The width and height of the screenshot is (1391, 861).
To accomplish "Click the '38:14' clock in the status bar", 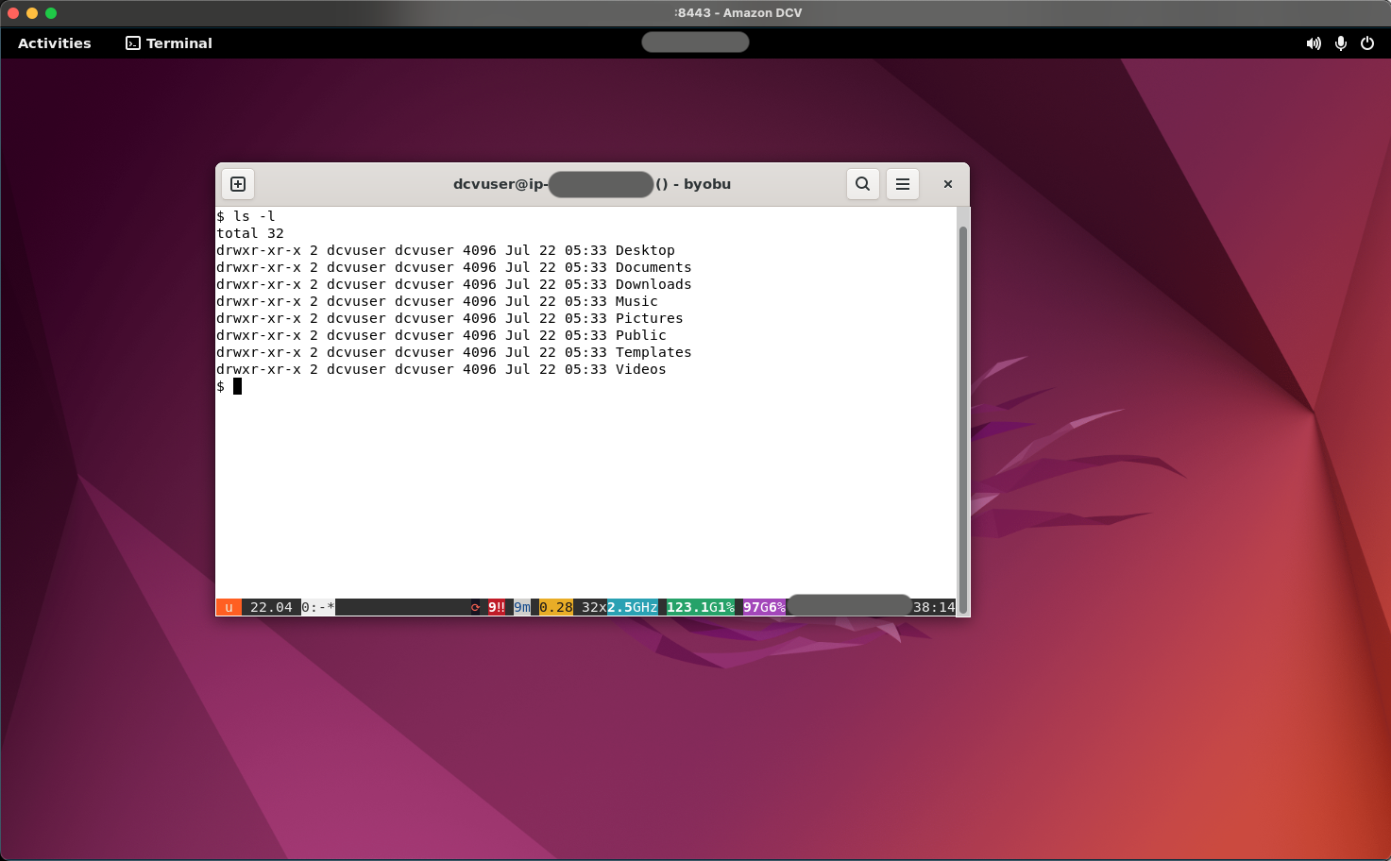I will (x=934, y=607).
